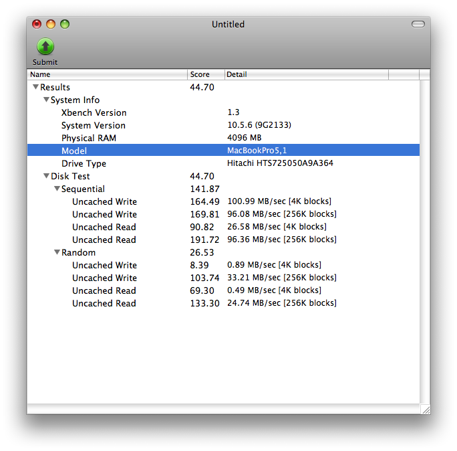This screenshot has width=457, height=451.
Task: Sort by the Detail column header
Action: (307, 74)
